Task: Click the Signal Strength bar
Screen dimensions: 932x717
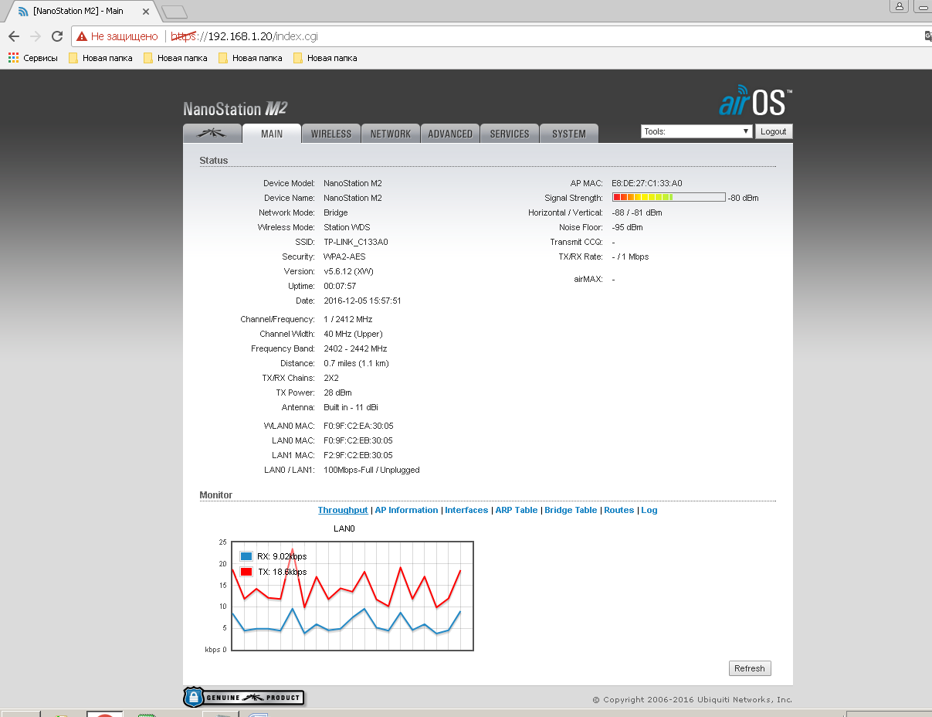Action: tap(669, 198)
